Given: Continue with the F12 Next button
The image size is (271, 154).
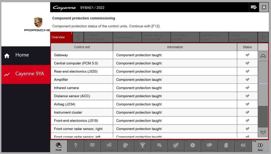Looking at the screenshot, I should (x=260, y=146).
